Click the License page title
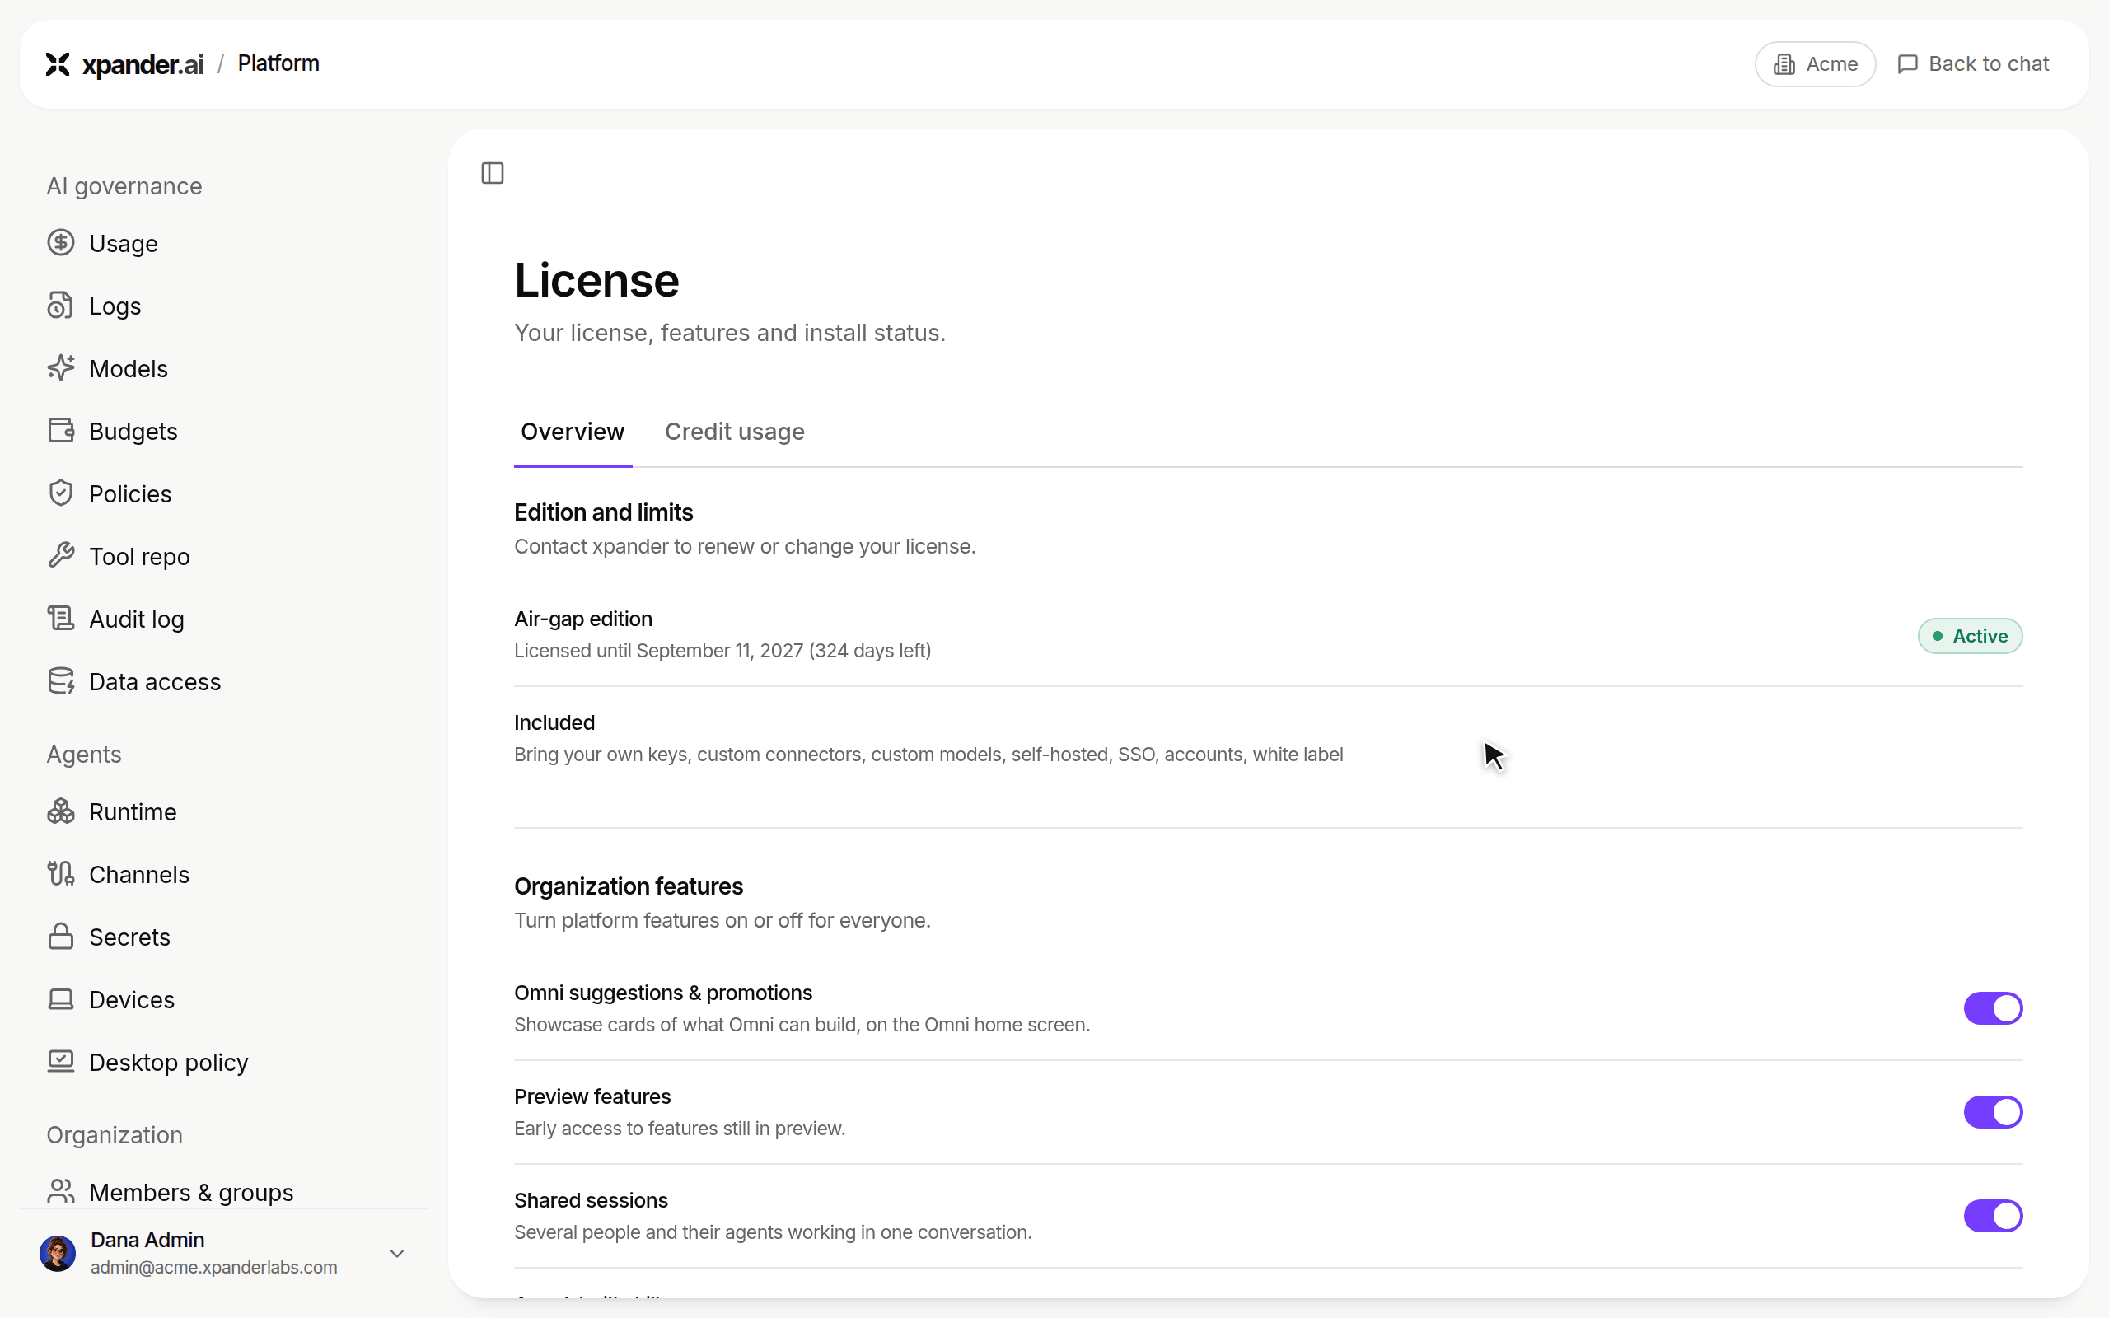This screenshot has width=2109, height=1318. click(596, 281)
